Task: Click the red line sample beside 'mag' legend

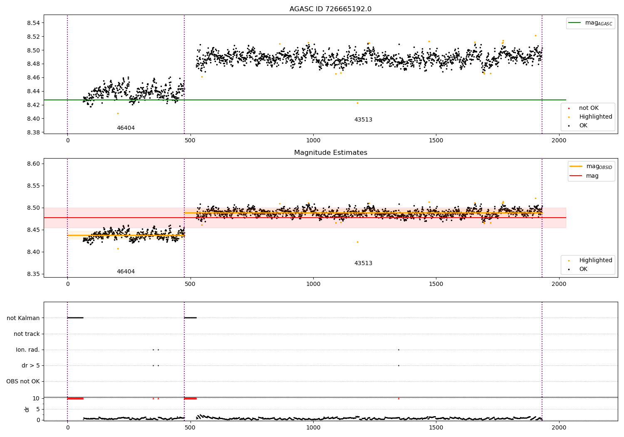Action: 576,176
